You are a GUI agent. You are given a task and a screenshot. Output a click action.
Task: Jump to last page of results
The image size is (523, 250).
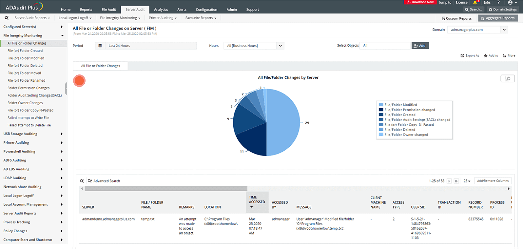456,181
